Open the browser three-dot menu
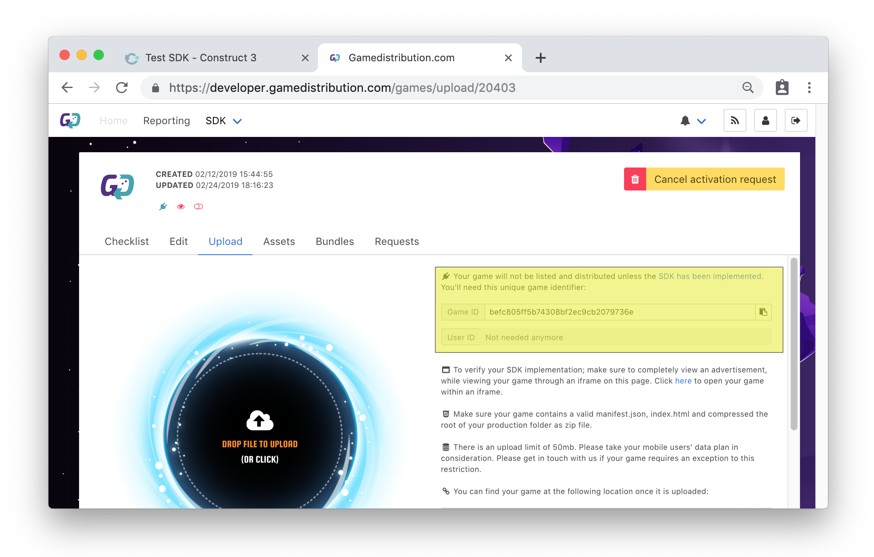This screenshot has width=874, height=557. pyautogui.click(x=809, y=88)
